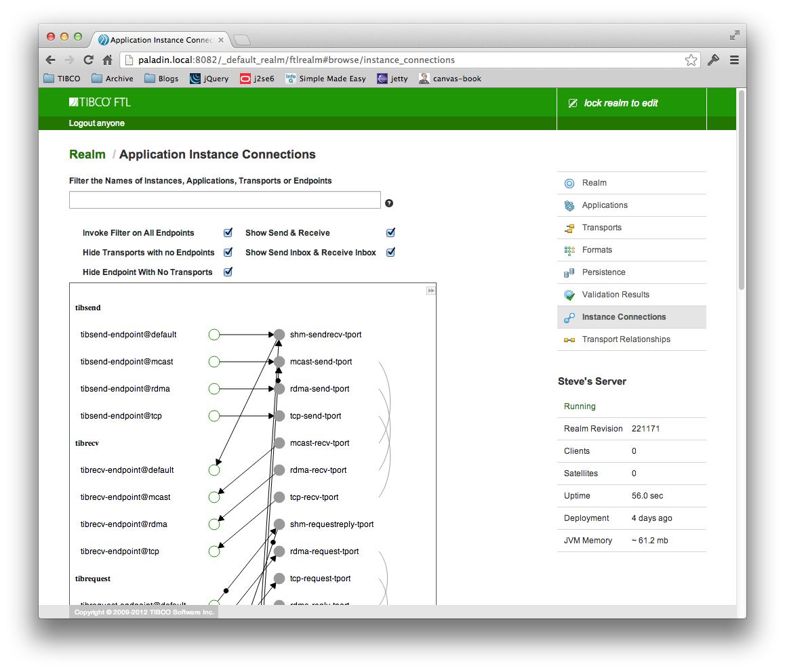The height and width of the screenshot is (672, 785).
Task: Click the Application Instance Connections browser tab
Action: [x=159, y=40]
